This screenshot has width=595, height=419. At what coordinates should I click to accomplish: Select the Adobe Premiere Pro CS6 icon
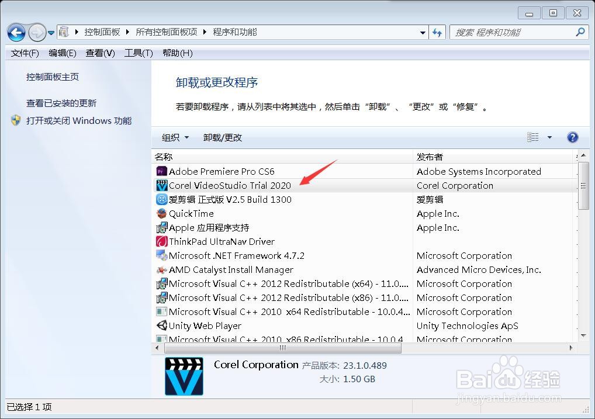click(x=162, y=171)
